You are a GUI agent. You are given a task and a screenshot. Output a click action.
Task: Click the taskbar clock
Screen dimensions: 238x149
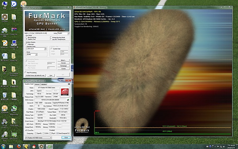point(231,147)
